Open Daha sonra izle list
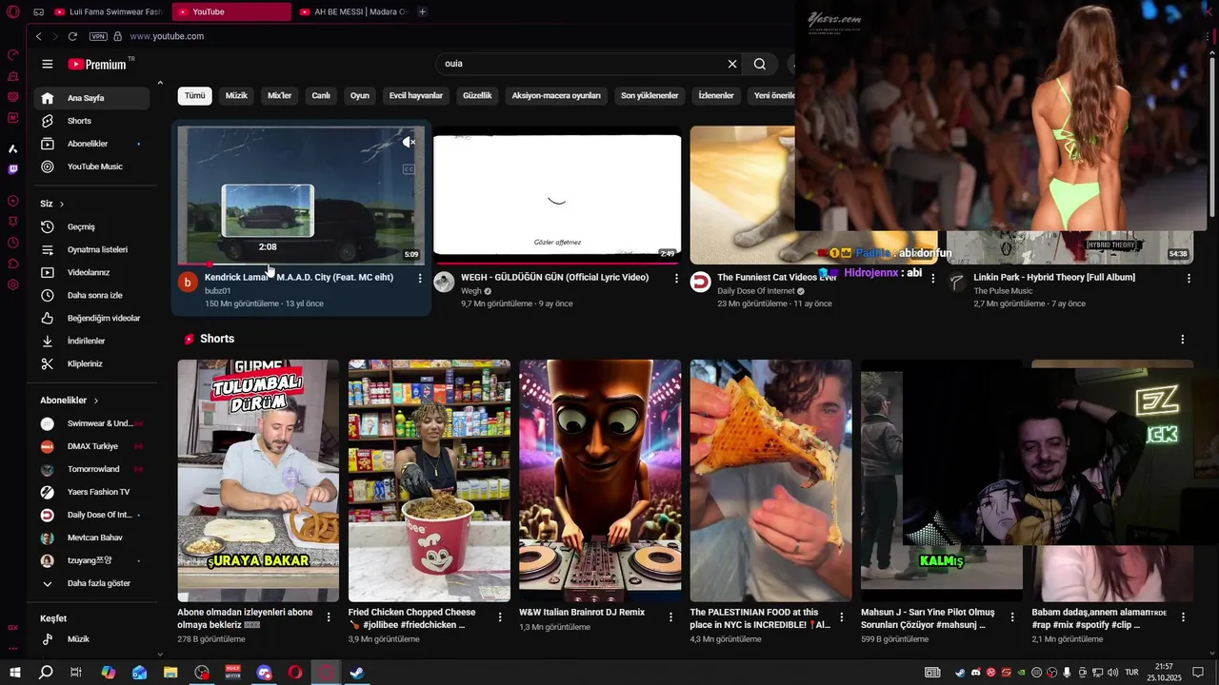 point(91,295)
